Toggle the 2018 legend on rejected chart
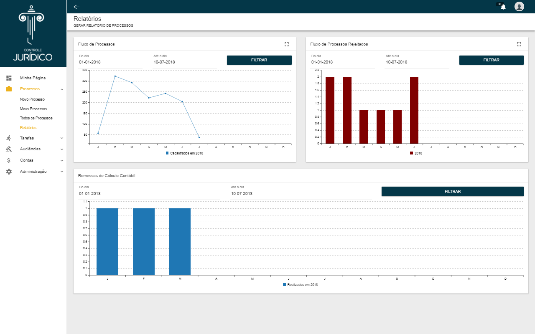The height and width of the screenshot is (334, 535). pos(416,153)
